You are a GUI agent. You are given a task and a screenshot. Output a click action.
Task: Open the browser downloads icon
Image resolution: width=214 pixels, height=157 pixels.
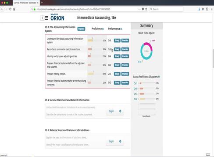point(199,9)
